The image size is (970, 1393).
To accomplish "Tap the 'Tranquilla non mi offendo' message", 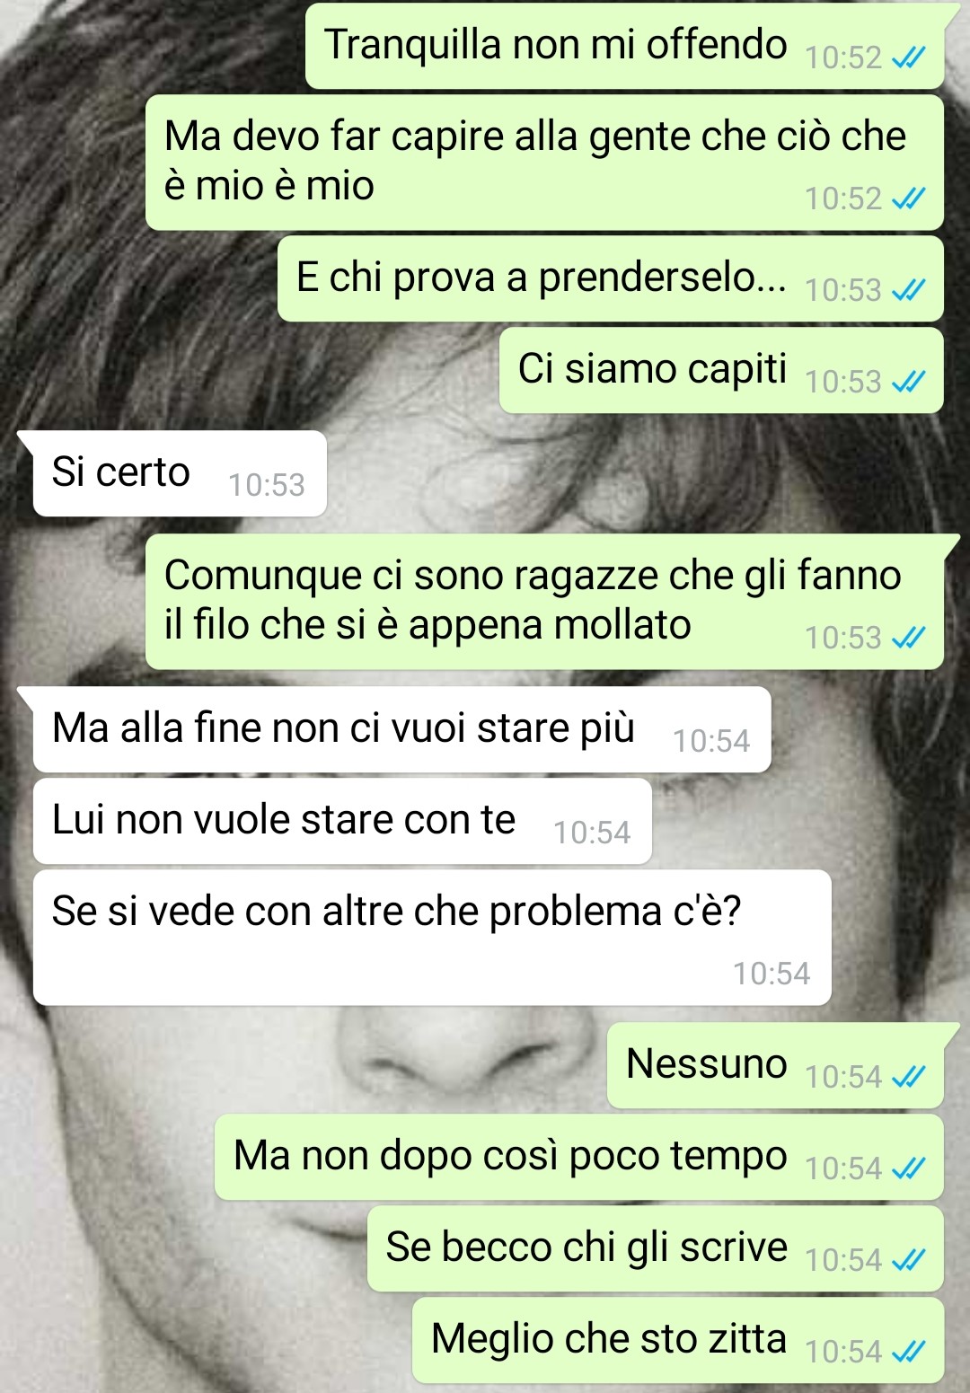I will pos(624,46).
